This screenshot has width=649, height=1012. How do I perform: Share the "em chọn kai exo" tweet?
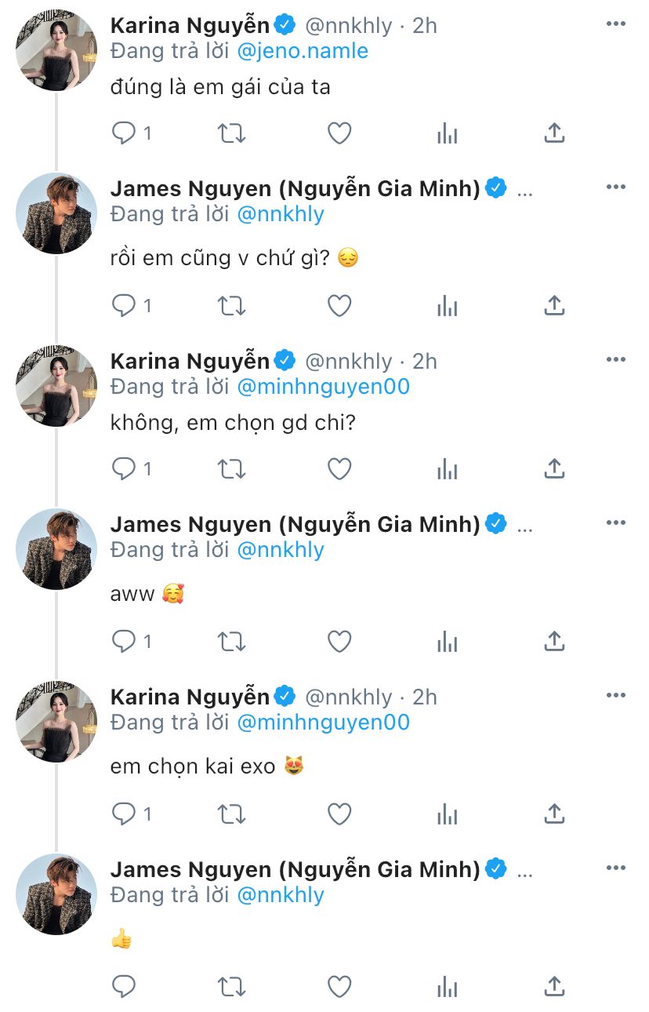pos(554,814)
